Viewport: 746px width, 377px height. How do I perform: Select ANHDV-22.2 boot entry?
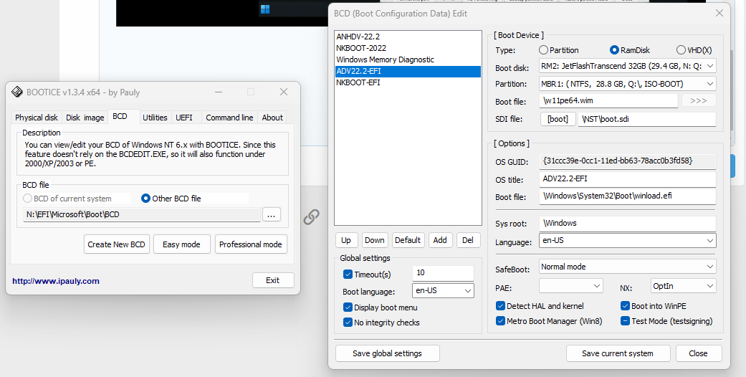pyautogui.click(x=408, y=37)
